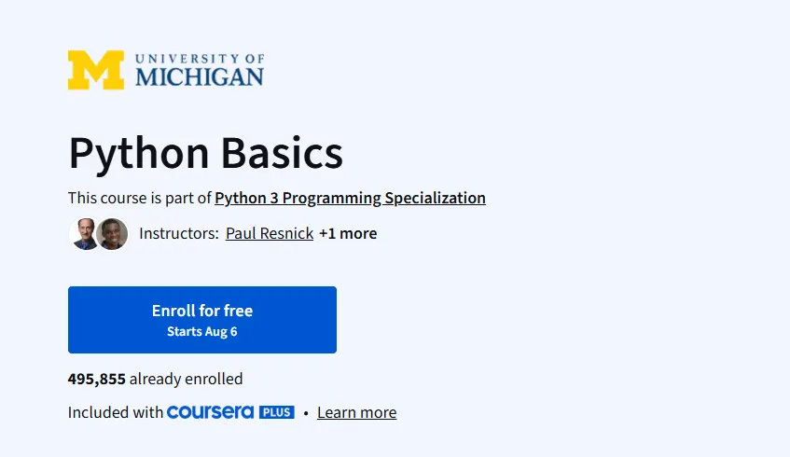Expand the +1 more instructors list
The width and height of the screenshot is (790, 457).
pyautogui.click(x=348, y=233)
